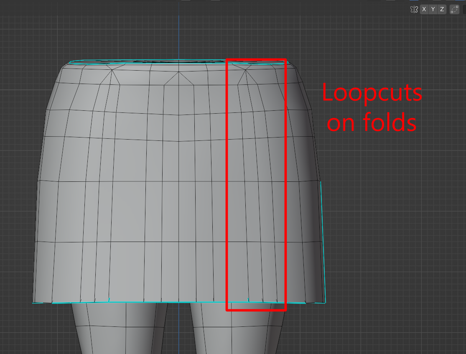
Task: Select the upper-left pole vertex on skirt
Action: pyautogui.click(x=112, y=70)
